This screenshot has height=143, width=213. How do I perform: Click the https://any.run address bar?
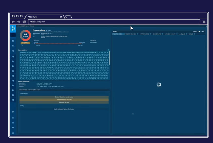click(114, 22)
